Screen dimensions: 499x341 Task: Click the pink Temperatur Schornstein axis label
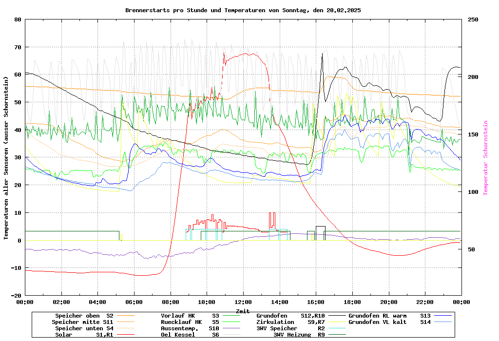click(485, 157)
